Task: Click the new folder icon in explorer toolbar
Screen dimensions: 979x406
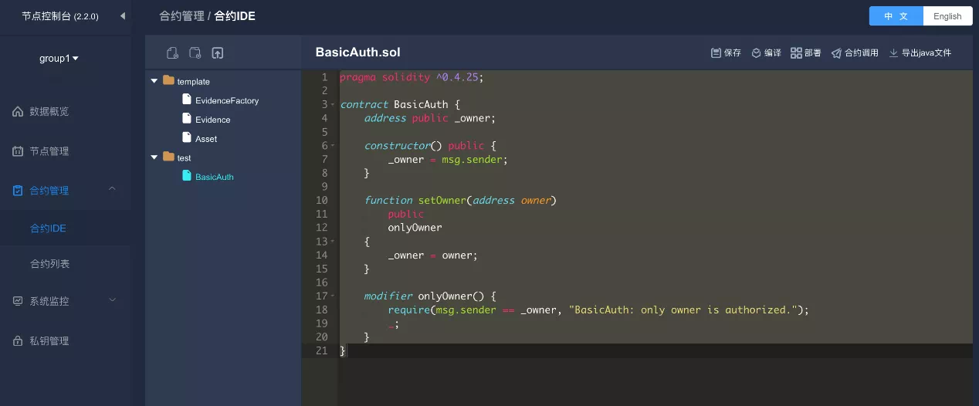Action: (195, 52)
